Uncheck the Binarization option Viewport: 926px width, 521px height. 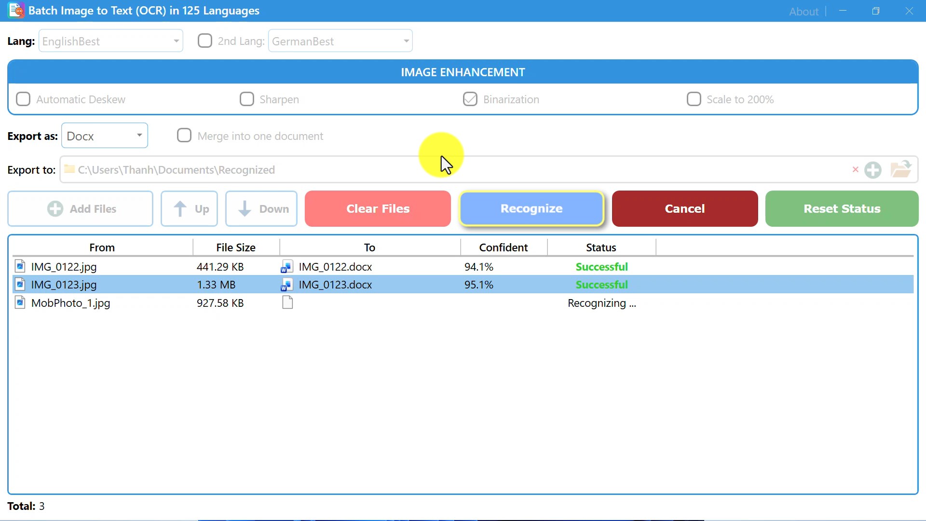pyautogui.click(x=470, y=99)
